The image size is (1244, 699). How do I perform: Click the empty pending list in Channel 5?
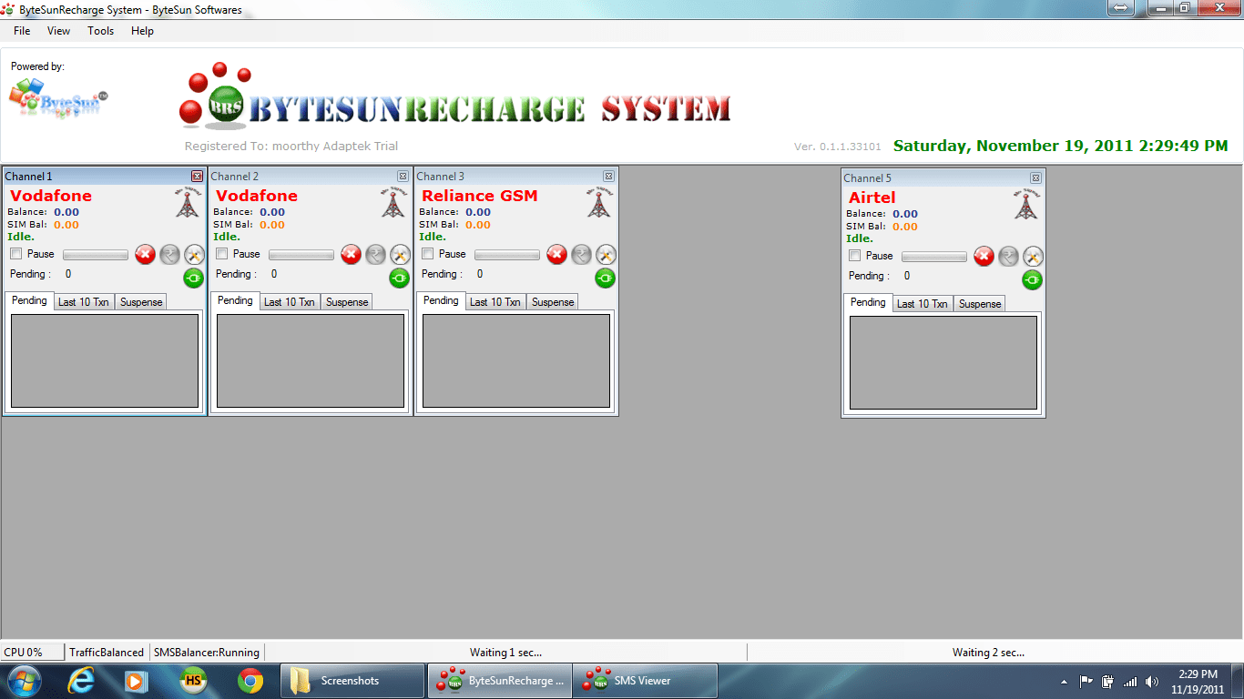tap(943, 362)
